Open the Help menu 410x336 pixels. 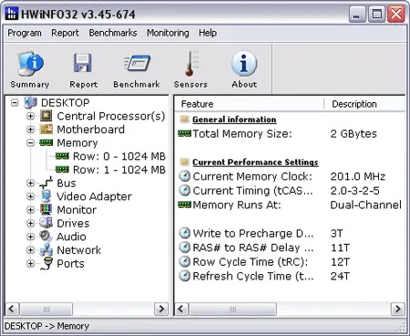pos(208,33)
